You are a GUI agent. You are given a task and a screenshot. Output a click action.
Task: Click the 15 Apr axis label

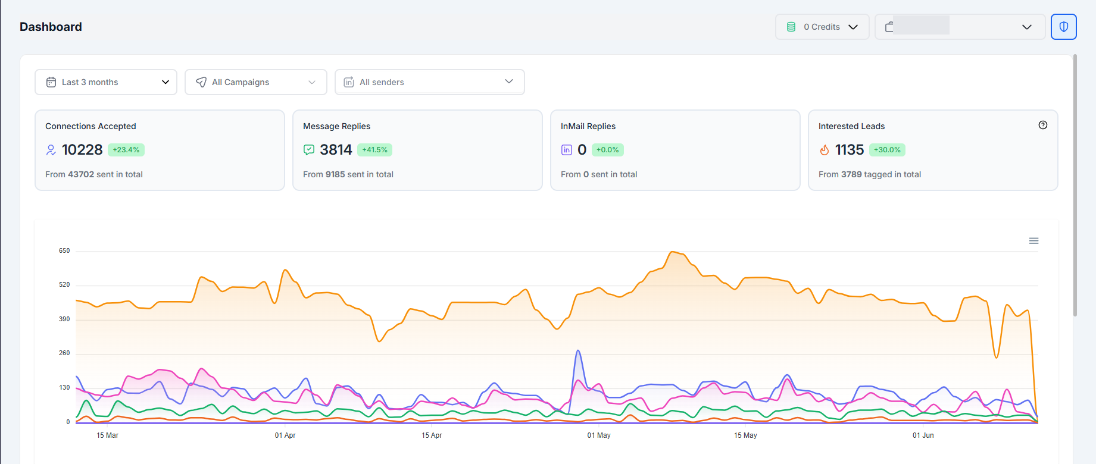pos(432,435)
